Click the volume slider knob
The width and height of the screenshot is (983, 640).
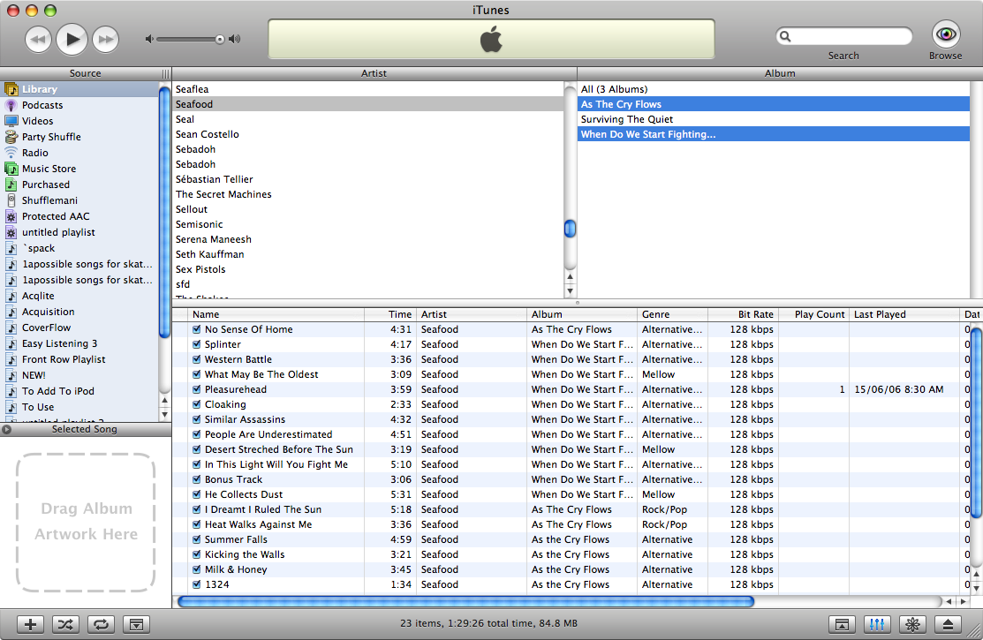pyautogui.click(x=219, y=40)
